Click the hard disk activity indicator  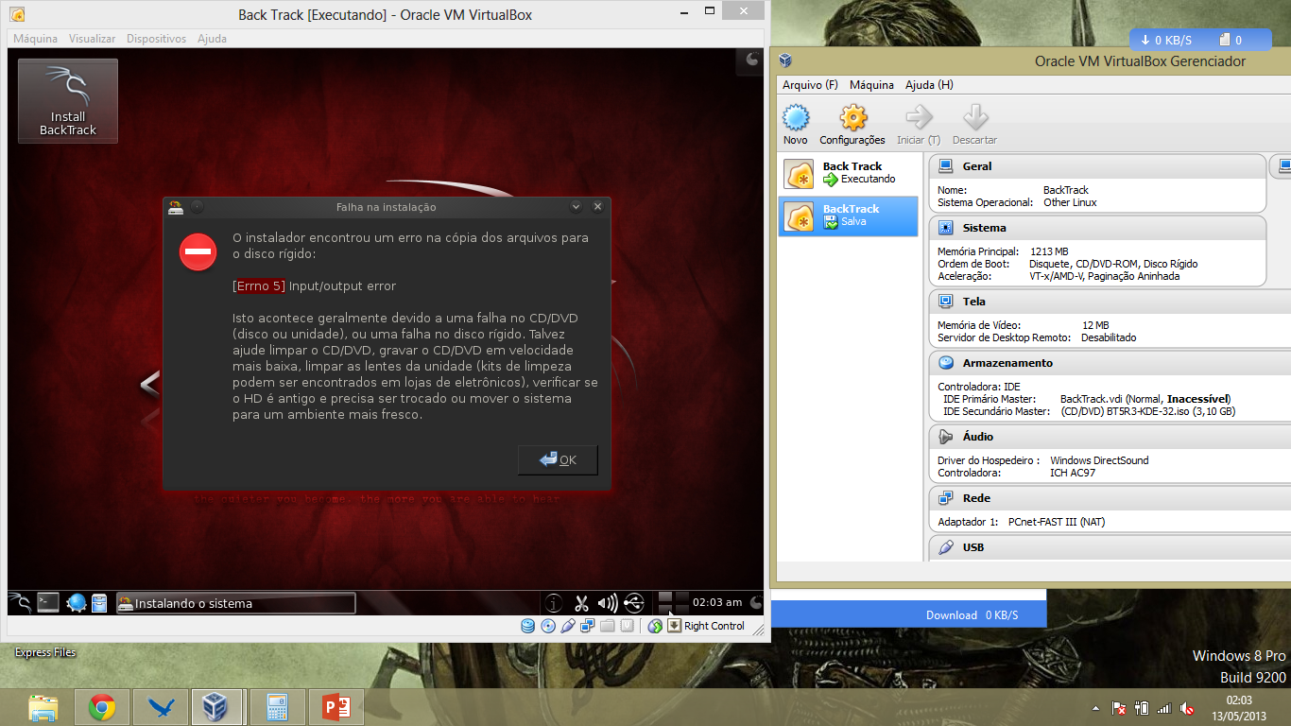pos(527,626)
